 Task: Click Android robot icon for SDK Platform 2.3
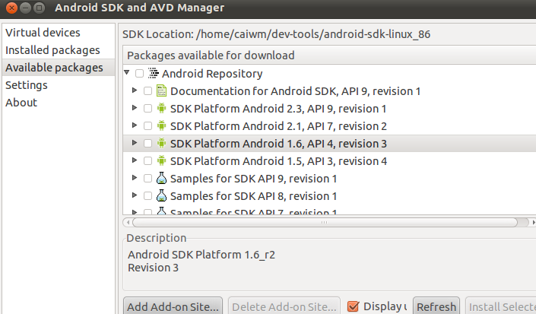[161, 108]
